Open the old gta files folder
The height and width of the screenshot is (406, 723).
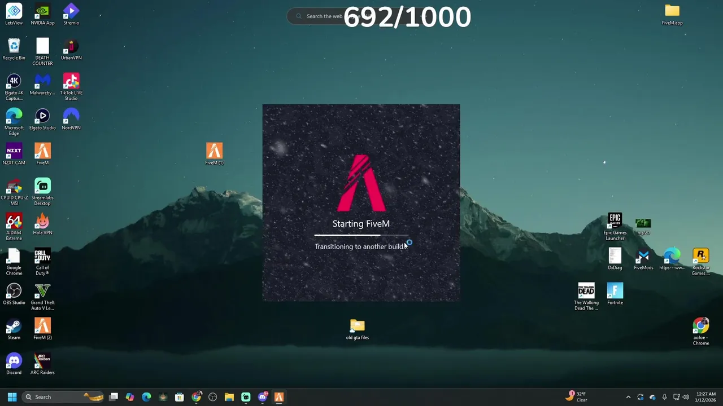(x=358, y=329)
